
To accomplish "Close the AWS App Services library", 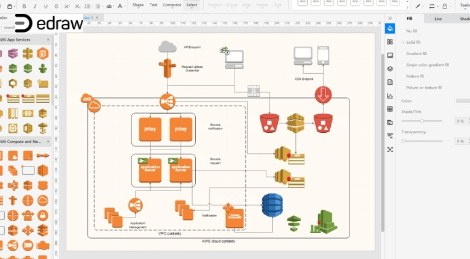I will 48,40.
